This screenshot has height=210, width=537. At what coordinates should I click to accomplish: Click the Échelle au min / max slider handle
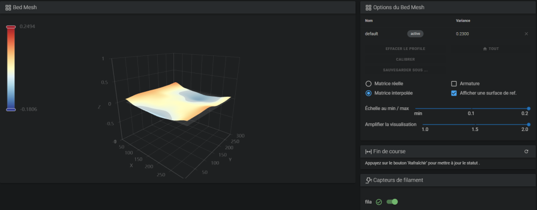528,108
